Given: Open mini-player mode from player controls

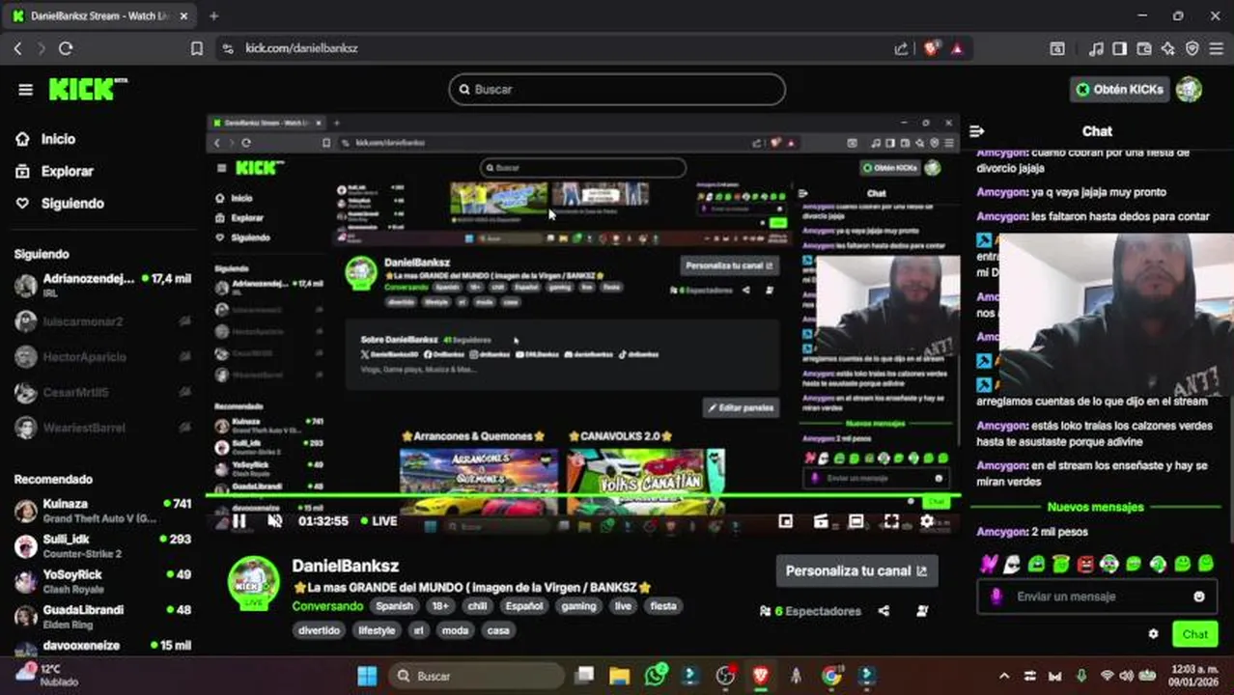Looking at the screenshot, I should tap(786, 521).
